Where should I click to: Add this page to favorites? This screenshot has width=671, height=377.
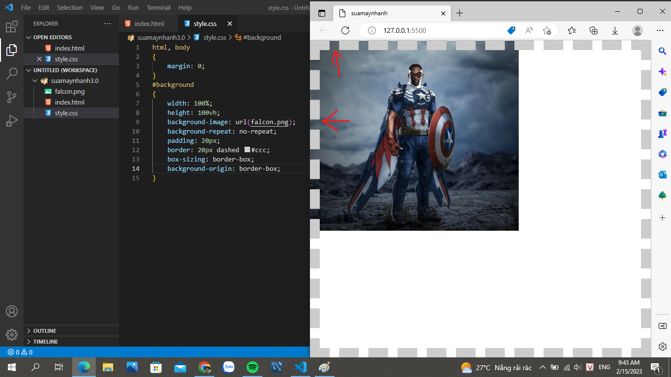click(x=547, y=30)
